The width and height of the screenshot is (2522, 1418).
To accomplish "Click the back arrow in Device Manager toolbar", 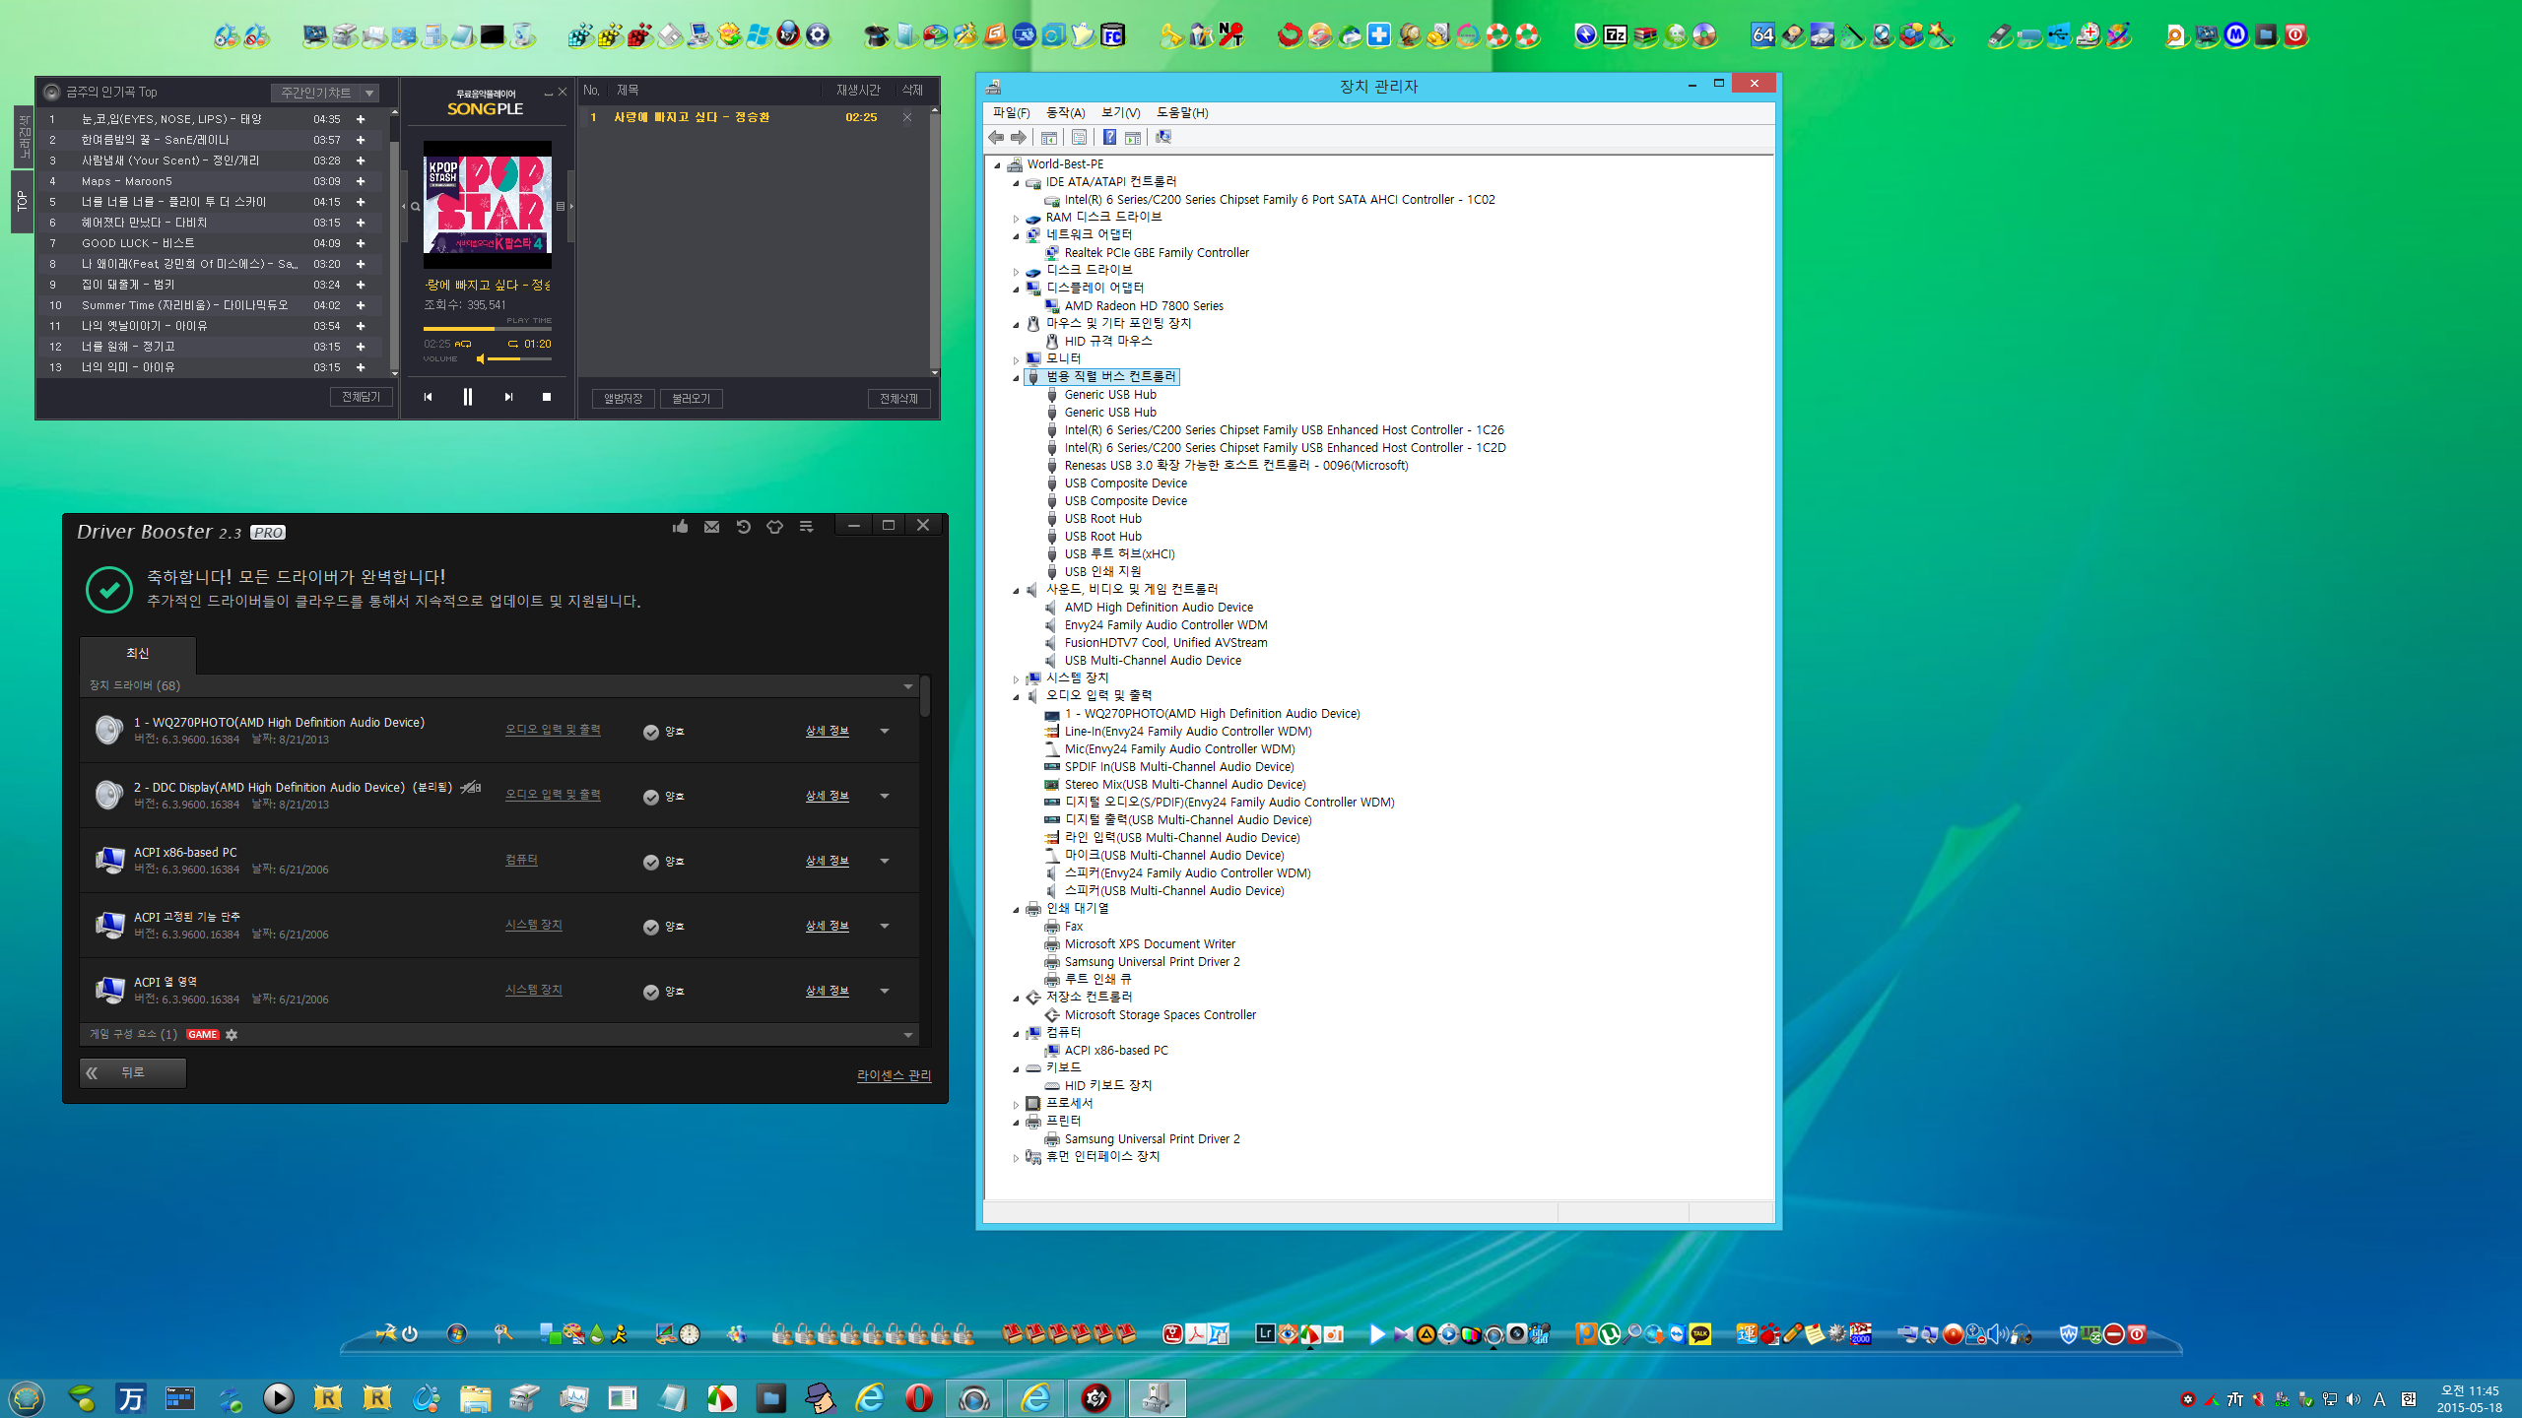I will pos(996,138).
